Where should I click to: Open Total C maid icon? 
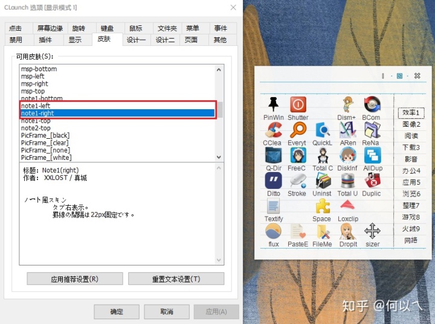point(323,155)
